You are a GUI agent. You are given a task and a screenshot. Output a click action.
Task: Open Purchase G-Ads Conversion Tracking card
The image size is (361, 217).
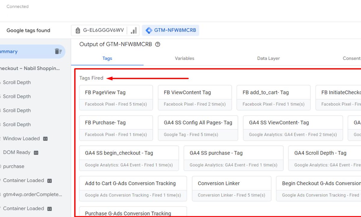[133, 212]
